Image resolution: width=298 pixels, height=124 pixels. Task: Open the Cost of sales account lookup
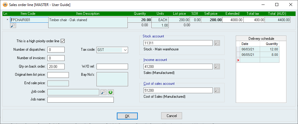pos(217,90)
